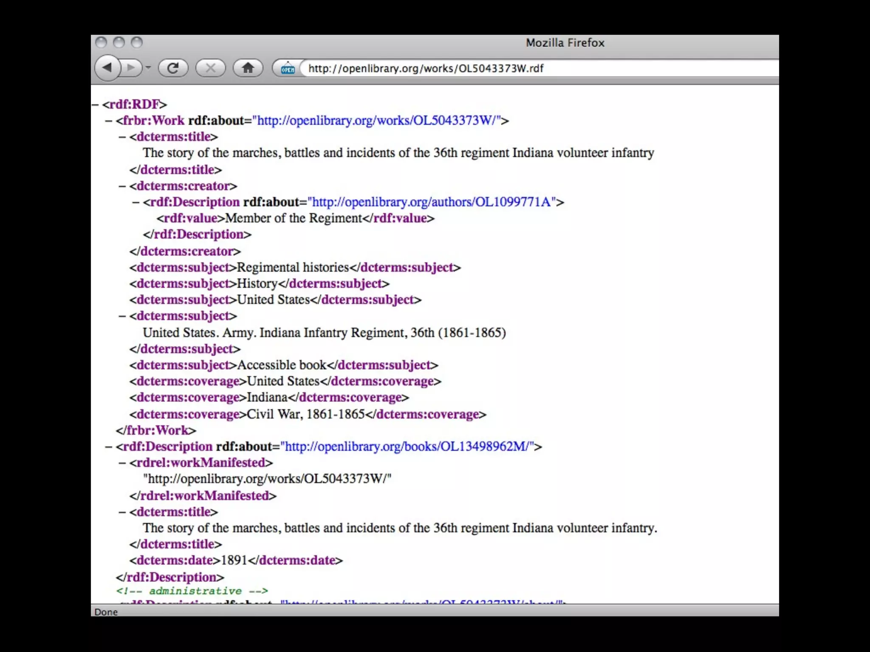
Task: Click the Forward navigation arrow button
Action: coord(131,68)
